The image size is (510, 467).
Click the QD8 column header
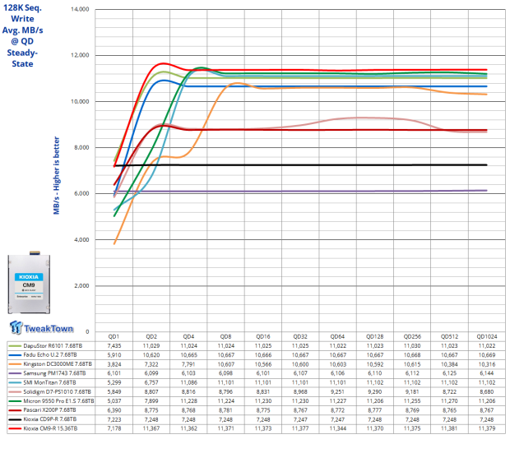tap(225, 336)
